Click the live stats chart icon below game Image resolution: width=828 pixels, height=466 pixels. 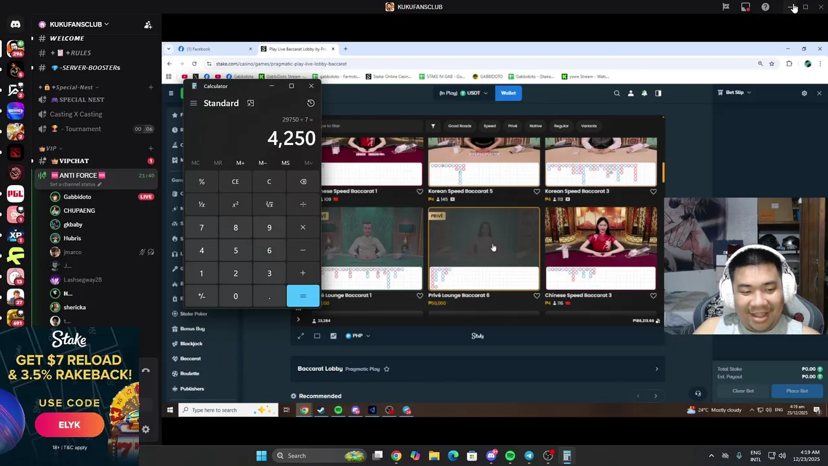click(x=333, y=336)
